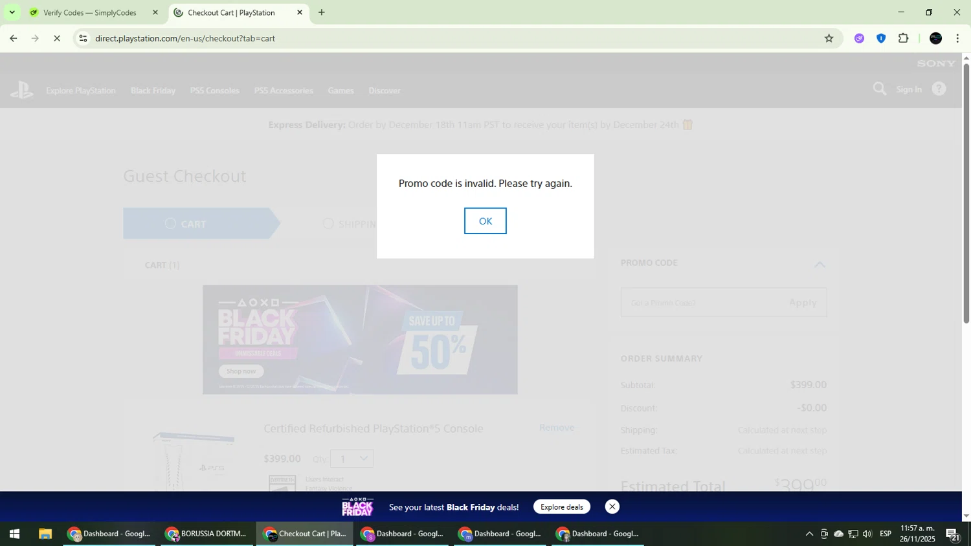Open the Windows Start menu
This screenshot has width=971, height=546.
(x=14, y=534)
